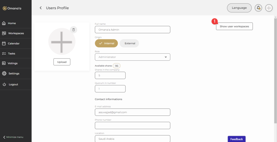Viewport: 277px width, 142px height.
Task: Open Home from the sidebar
Action: coord(12,23)
